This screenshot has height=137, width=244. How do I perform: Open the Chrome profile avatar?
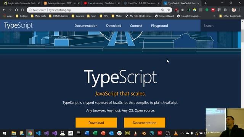tap(234, 10)
